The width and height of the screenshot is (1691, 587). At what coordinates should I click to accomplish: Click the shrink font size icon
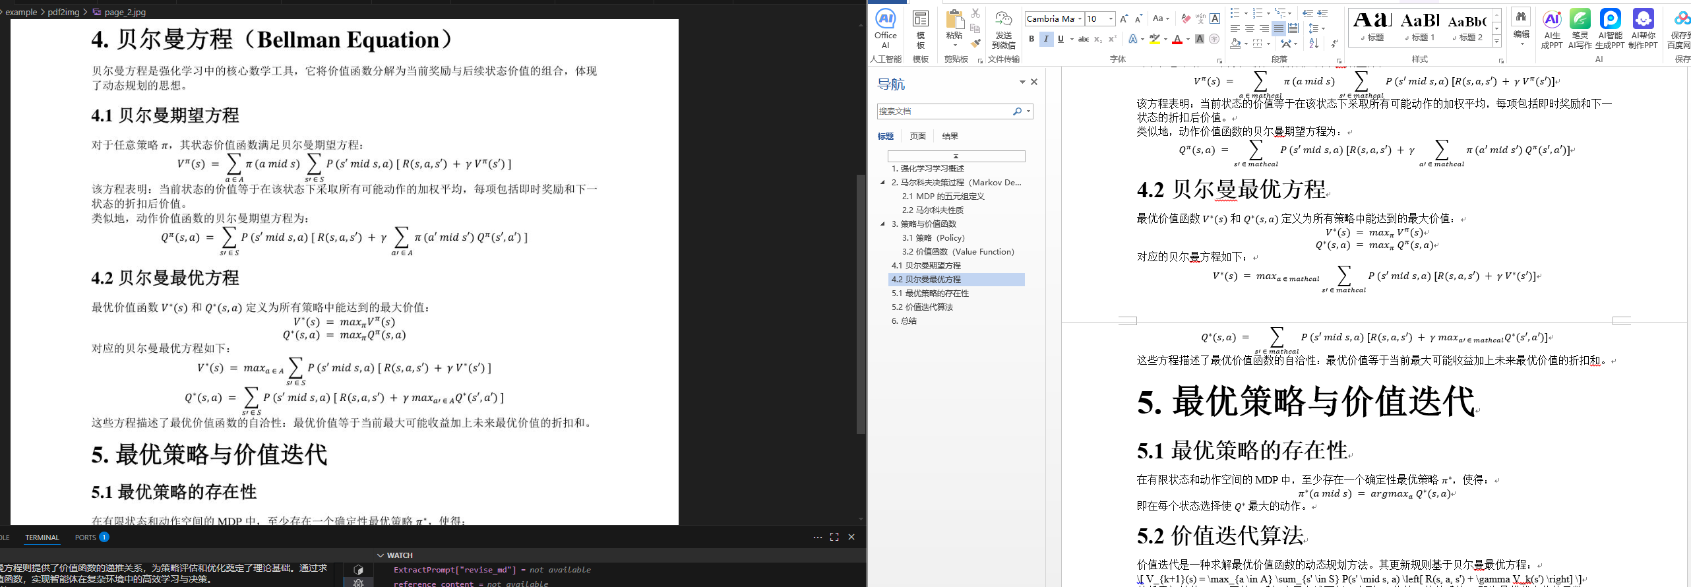point(1138,18)
